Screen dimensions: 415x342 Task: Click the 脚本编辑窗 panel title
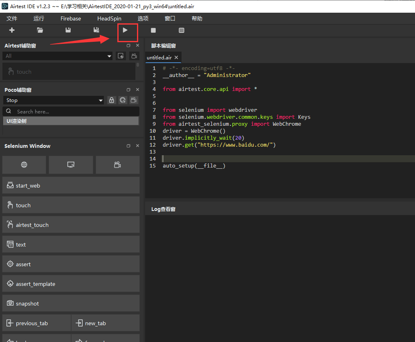[x=163, y=45]
